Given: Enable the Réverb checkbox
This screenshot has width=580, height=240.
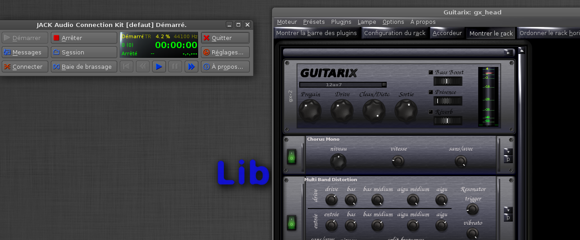Looking at the screenshot, I should point(431,112).
